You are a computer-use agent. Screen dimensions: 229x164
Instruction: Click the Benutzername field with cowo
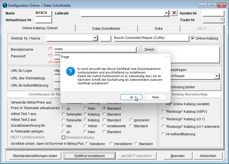(95, 49)
